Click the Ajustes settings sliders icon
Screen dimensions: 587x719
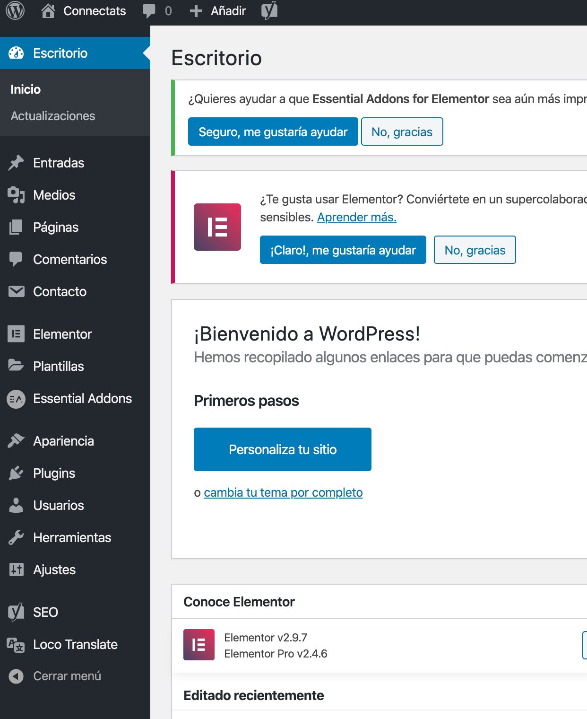click(x=16, y=570)
